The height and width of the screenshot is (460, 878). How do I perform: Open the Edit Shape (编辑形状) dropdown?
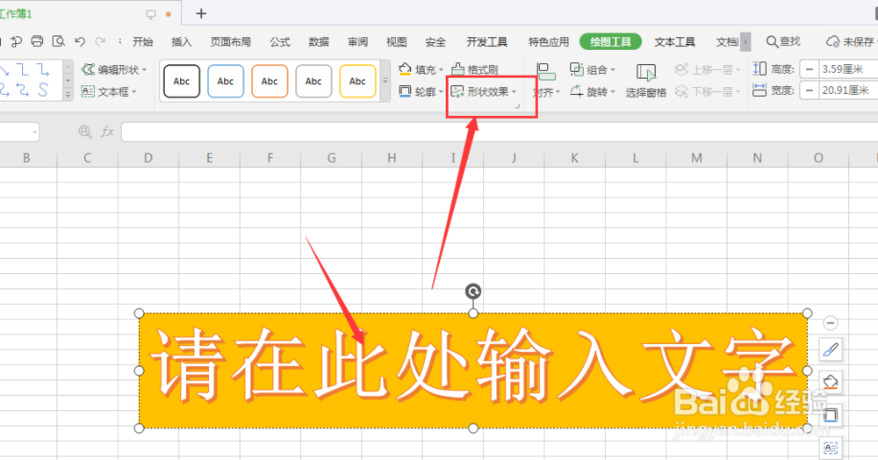click(113, 69)
